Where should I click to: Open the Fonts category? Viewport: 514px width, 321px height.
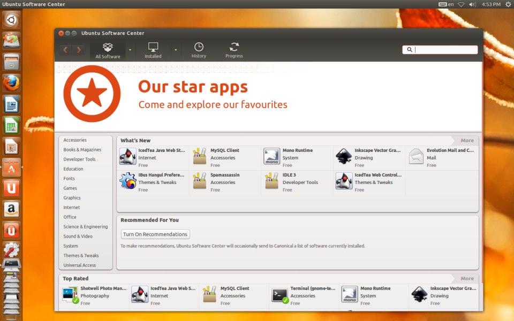tap(69, 179)
